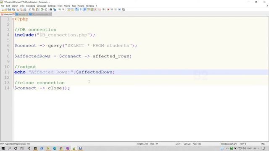The width and height of the screenshot is (269, 151).
Task: Click the Save file toolbar icon
Action: [x=10, y=9]
